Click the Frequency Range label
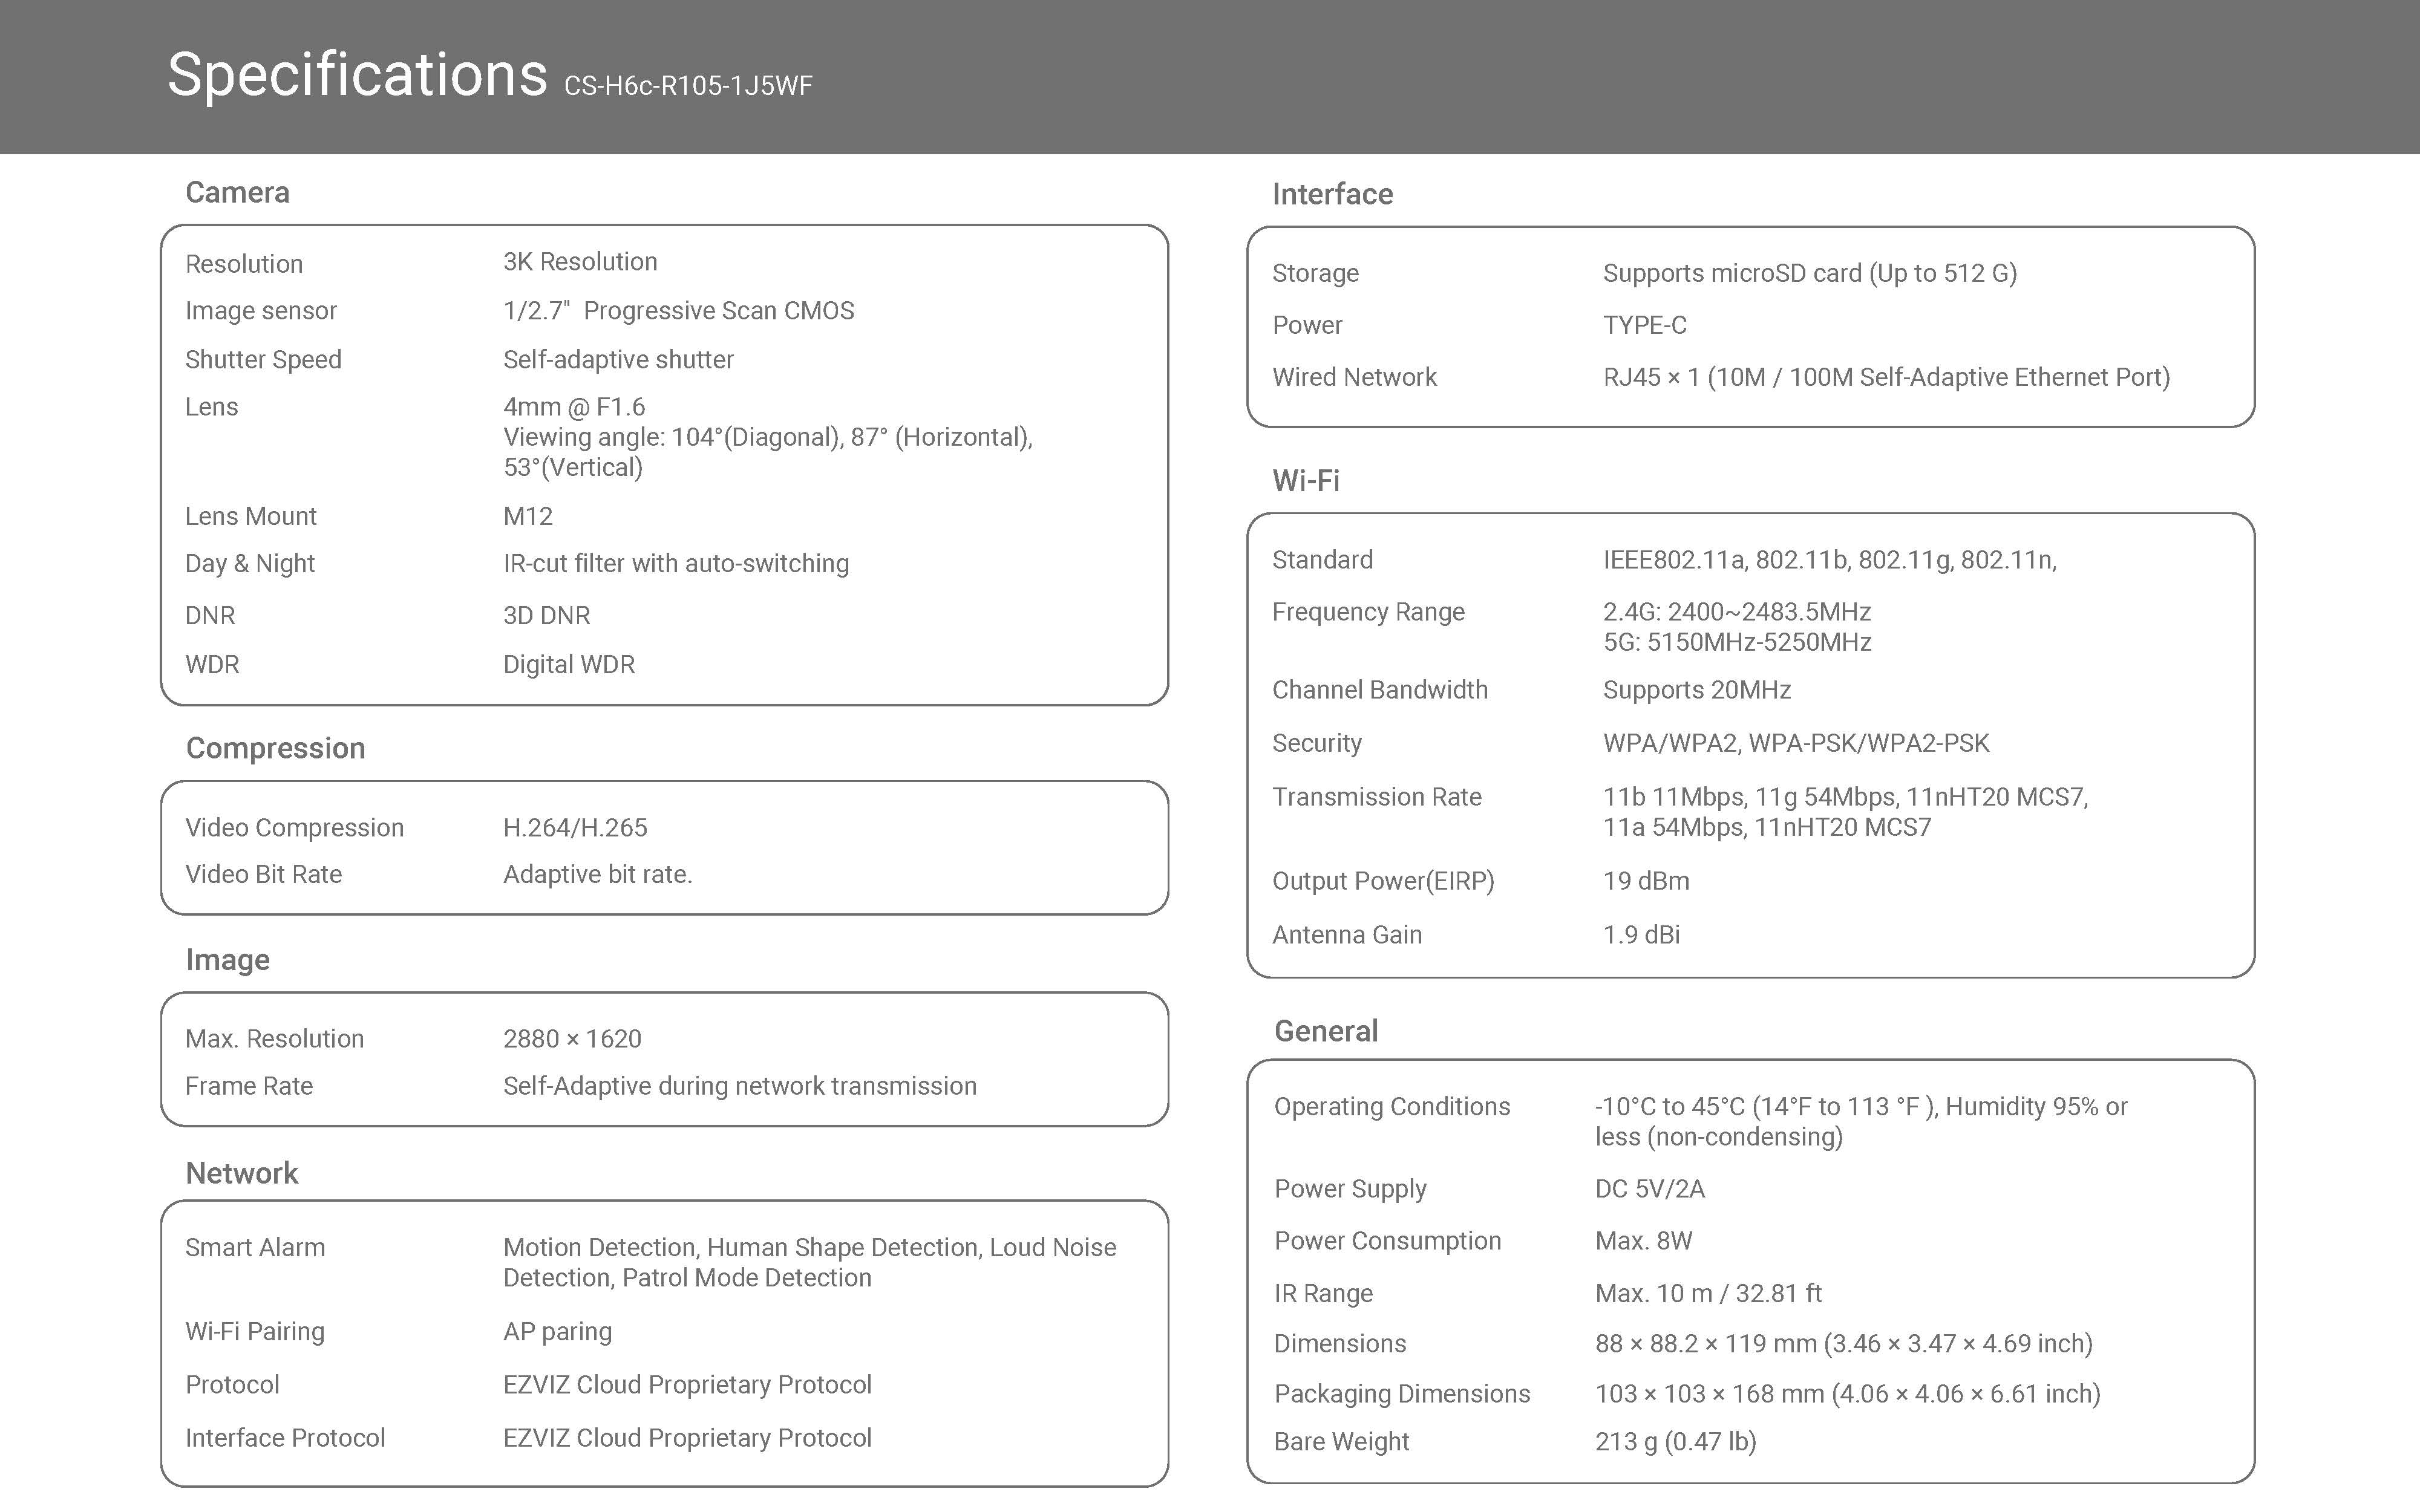 (1368, 612)
